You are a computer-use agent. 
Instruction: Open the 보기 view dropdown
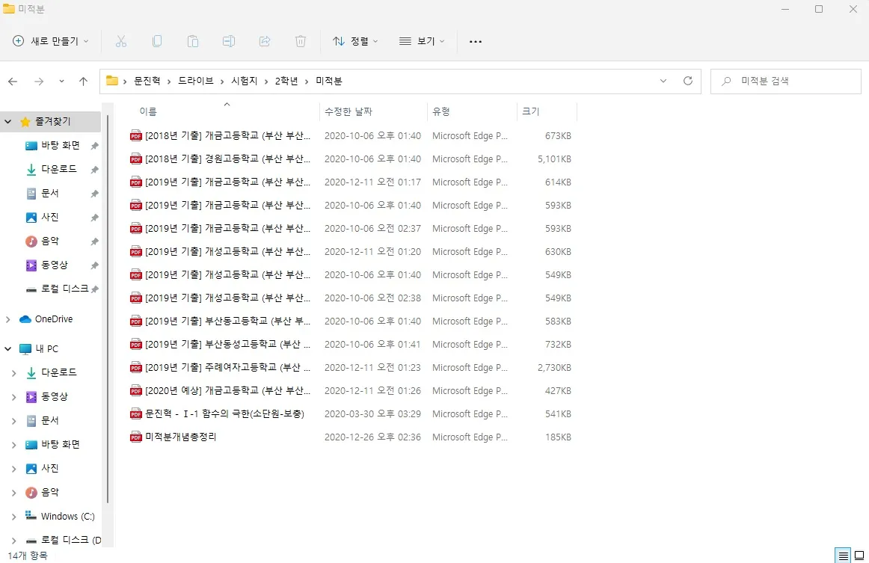coord(422,41)
